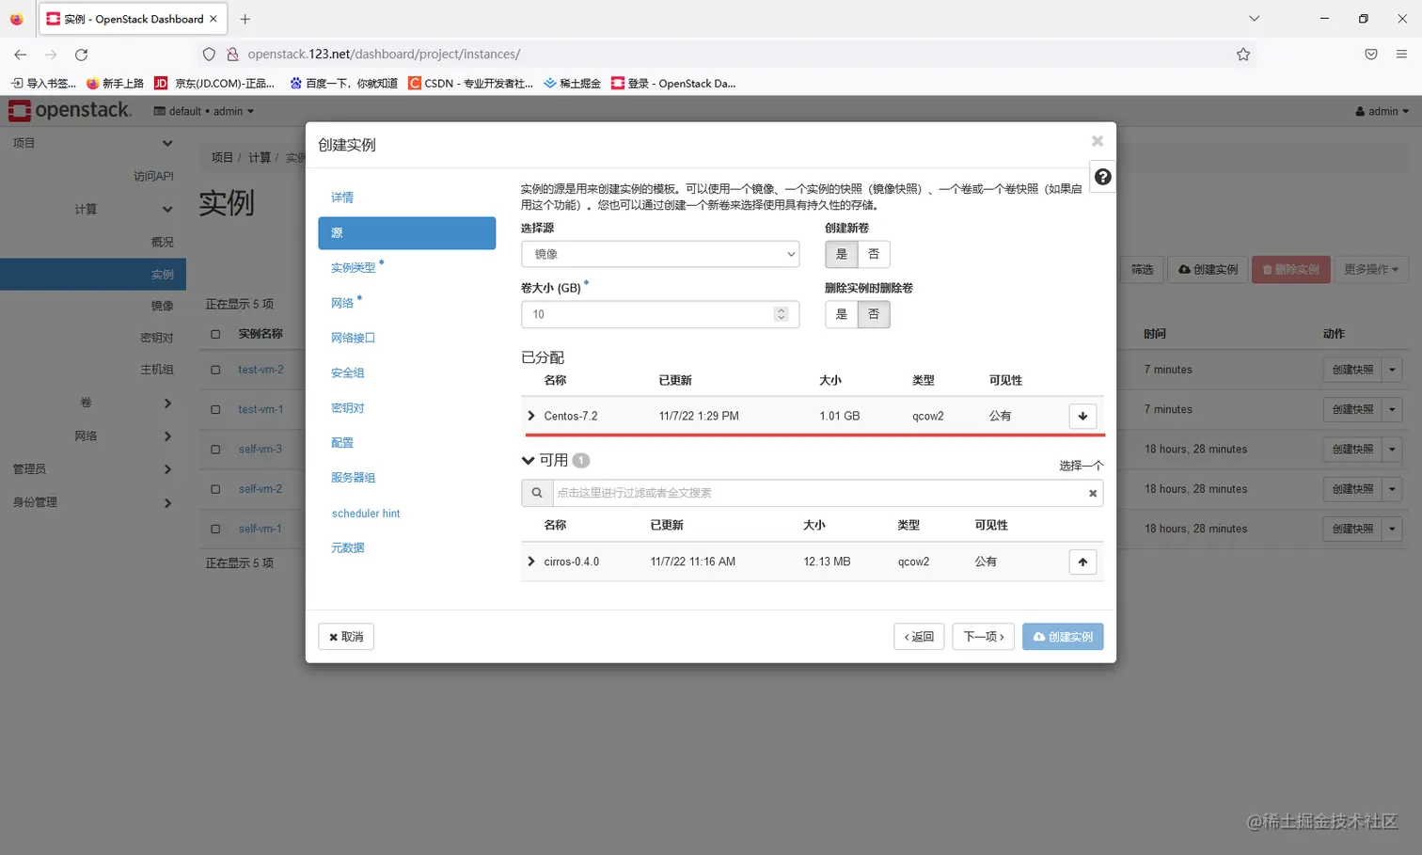Open the 京东 JD.COM bookmark

[214, 84]
